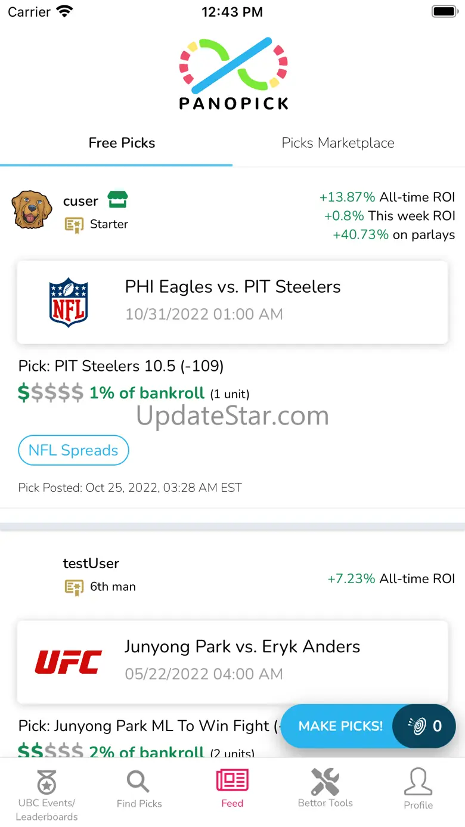Open the Find Picks search tab
The image size is (465, 827).
(139, 789)
